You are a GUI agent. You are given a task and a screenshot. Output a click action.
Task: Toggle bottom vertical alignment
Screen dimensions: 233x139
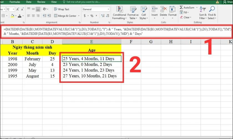point(38,9)
